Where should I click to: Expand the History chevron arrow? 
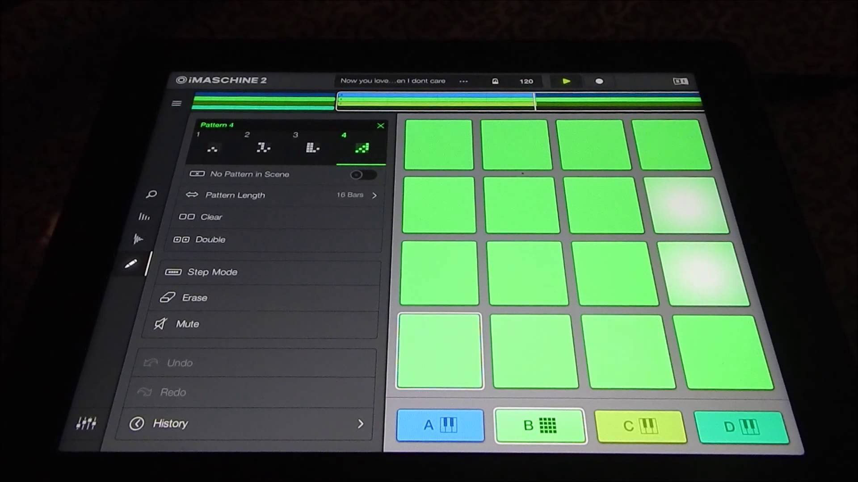coord(360,424)
